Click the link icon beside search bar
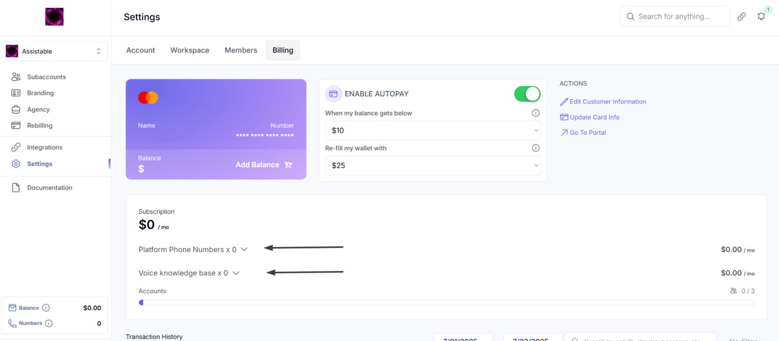Image resolution: width=779 pixels, height=341 pixels. [x=741, y=17]
